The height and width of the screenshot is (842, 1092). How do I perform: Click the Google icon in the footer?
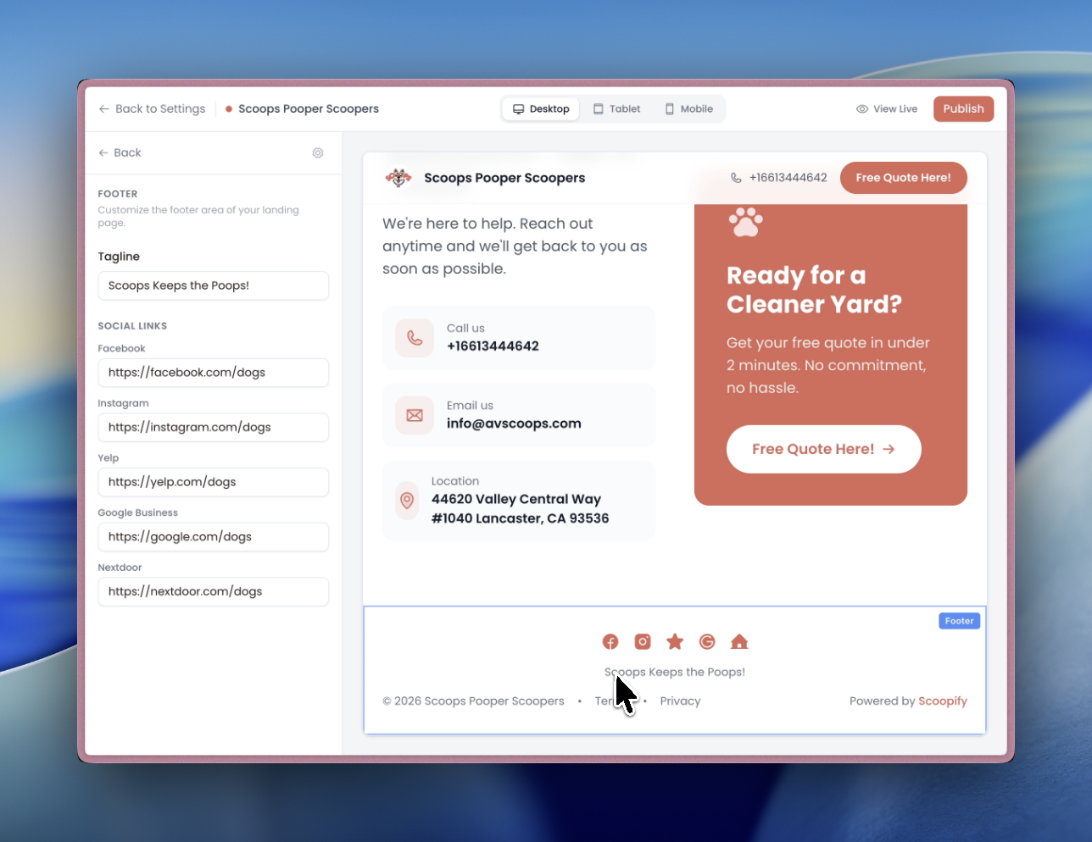click(706, 641)
